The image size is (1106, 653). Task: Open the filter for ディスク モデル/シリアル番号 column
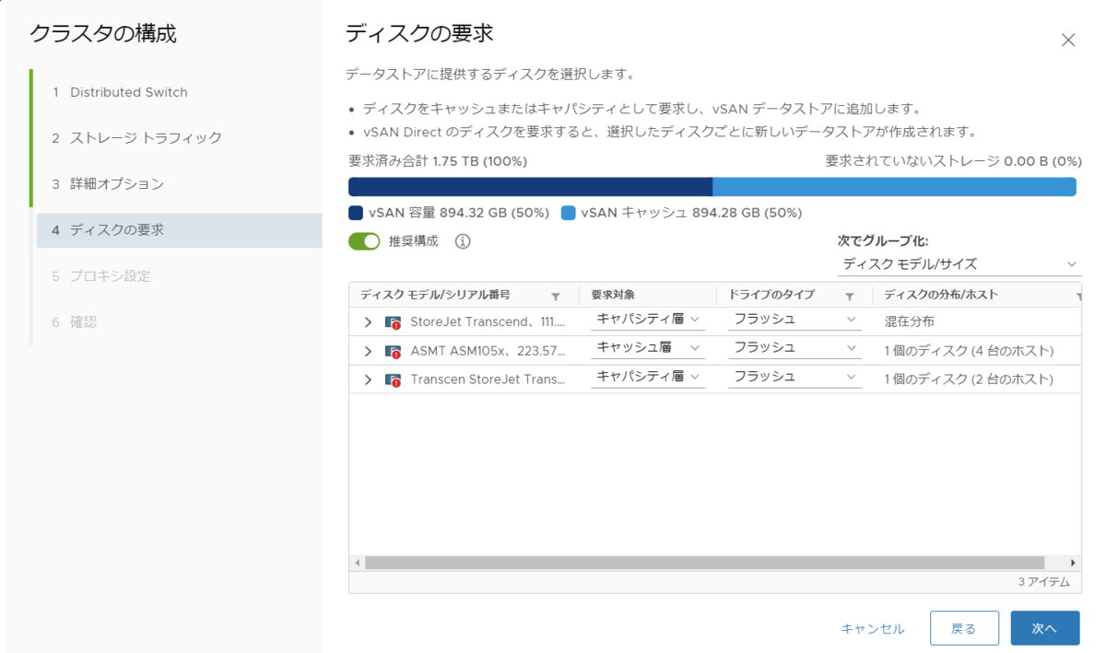point(556,296)
